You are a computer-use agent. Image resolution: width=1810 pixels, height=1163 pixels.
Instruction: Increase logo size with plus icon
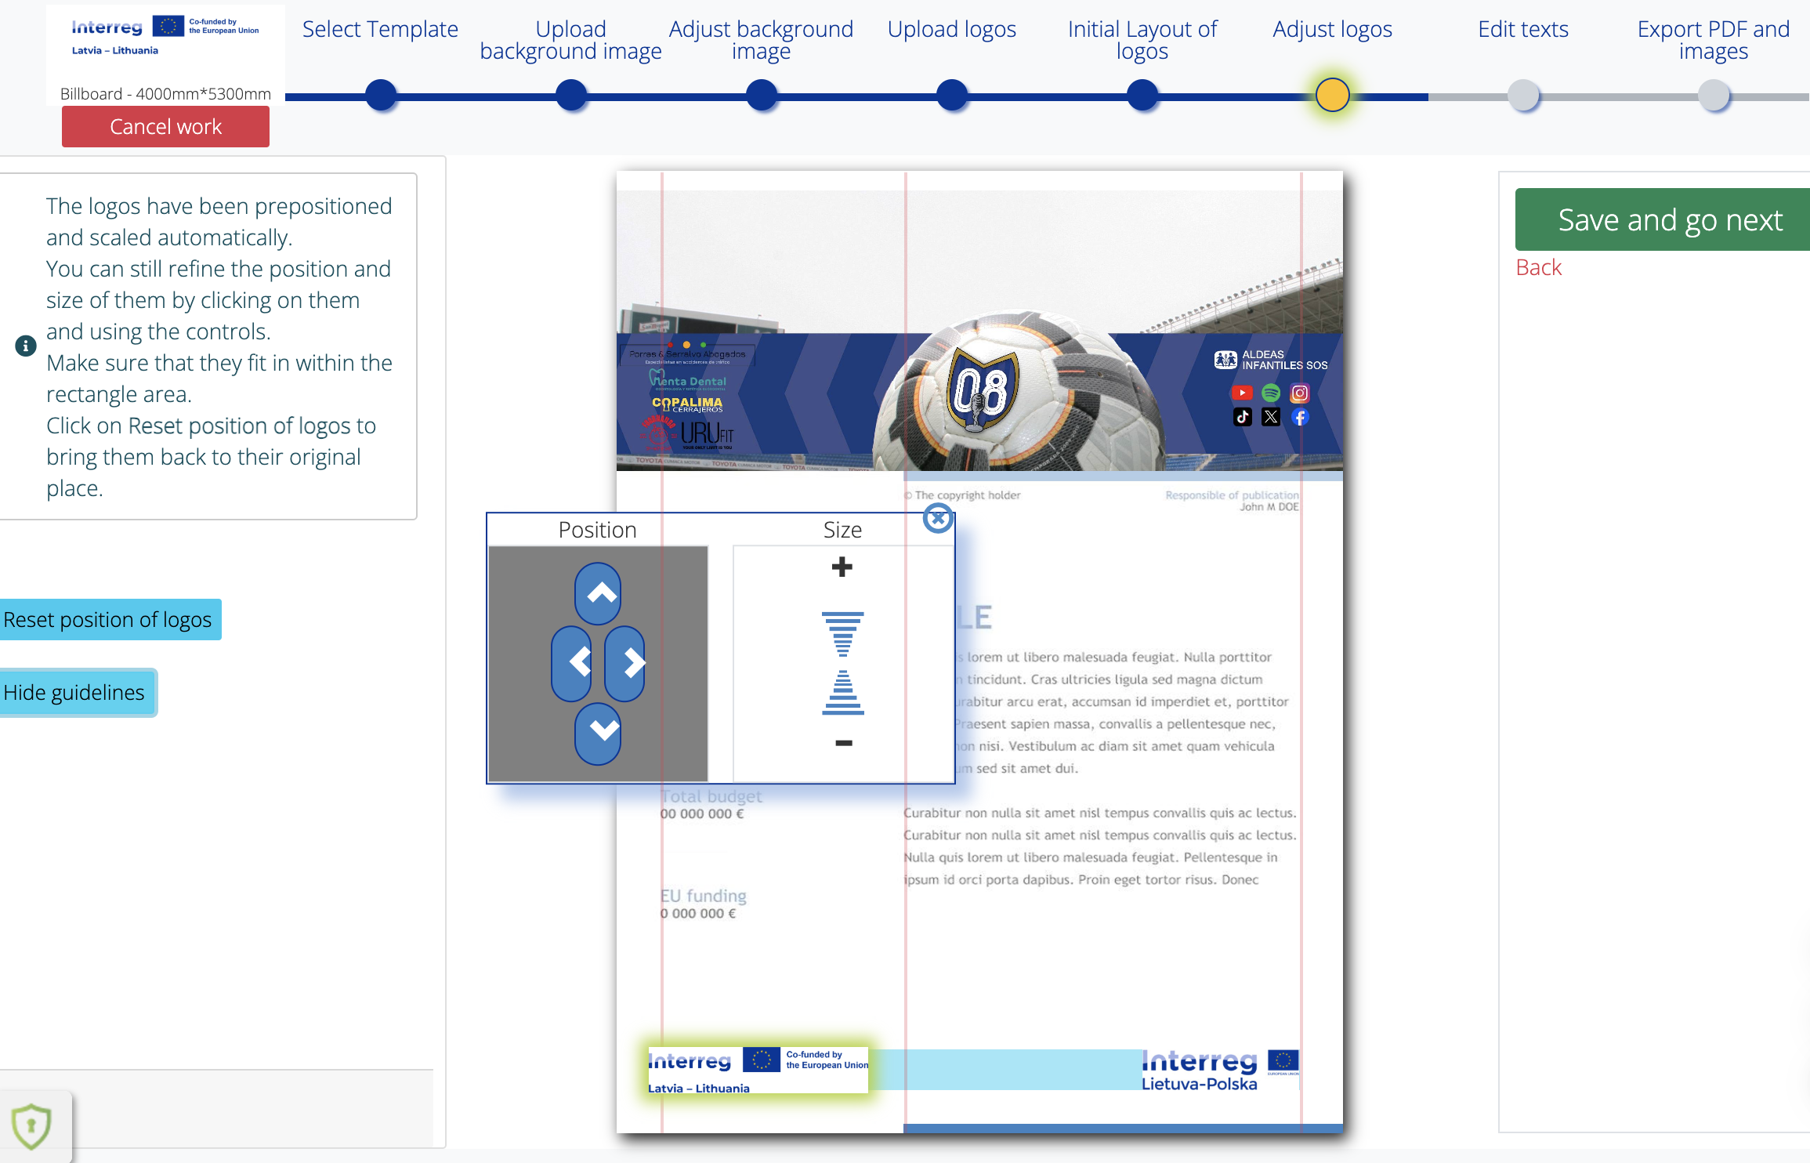point(842,566)
